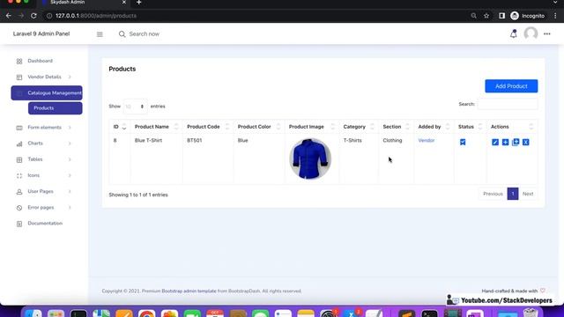Sort by Category column header
The height and width of the screenshot is (317, 564).
(x=359, y=127)
